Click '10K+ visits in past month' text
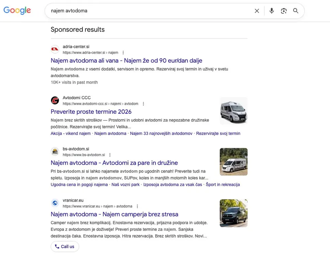This screenshot has width=330, height=258. [x=74, y=82]
